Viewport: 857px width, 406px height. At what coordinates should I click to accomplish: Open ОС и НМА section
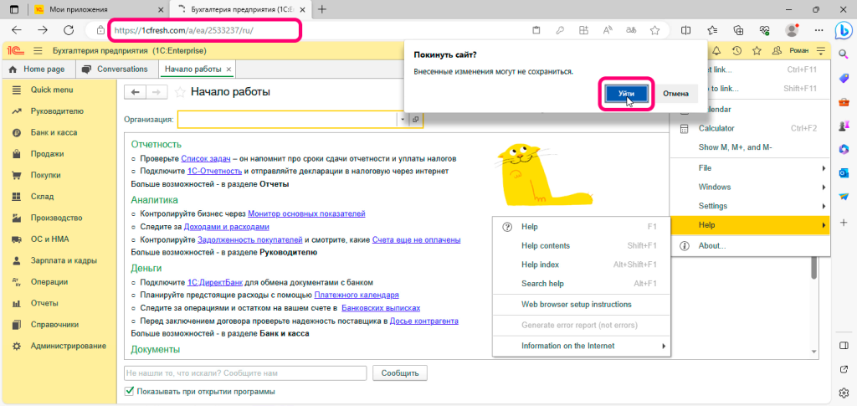[x=59, y=239]
